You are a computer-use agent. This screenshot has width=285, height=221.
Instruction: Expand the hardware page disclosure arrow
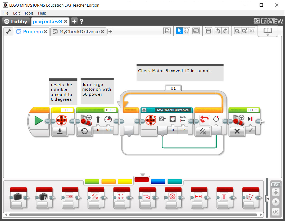[268, 199]
